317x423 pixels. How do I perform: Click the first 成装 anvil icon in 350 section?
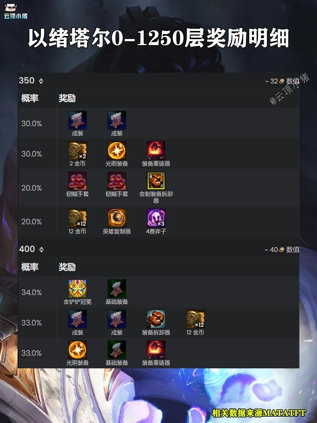point(77,120)
